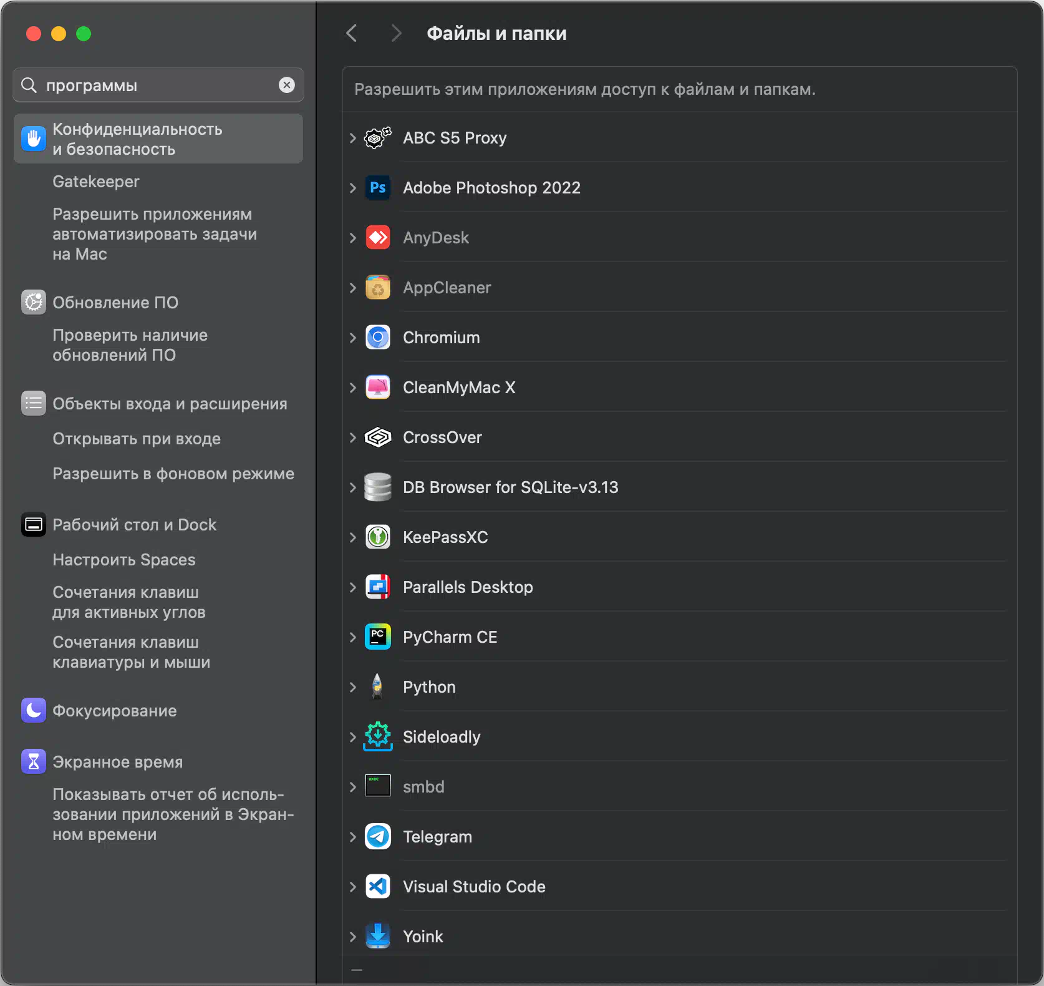Select Gatekeeper in the sidebar results
1044x986 pixels.
coord(96,181)
